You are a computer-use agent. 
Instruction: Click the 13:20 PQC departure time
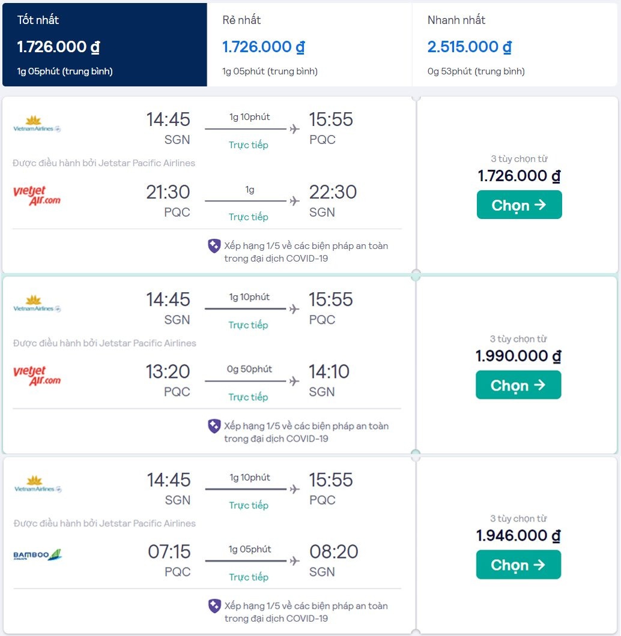(x=168, y=371)
